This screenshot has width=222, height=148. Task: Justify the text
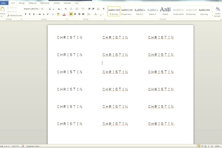click(x=83, y=14)
